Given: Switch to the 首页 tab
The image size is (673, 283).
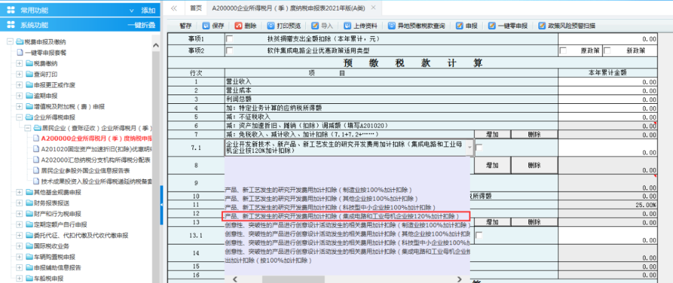Looking at the screenshot, I should [x=196, y=7].
